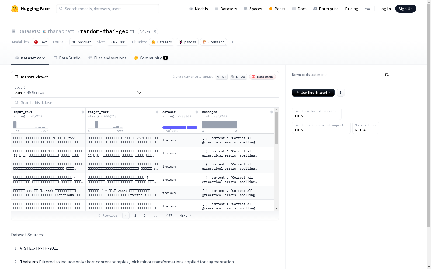Click the Embed button
The width and height of the screenshot is (431, 269).
tap(238, 77)
